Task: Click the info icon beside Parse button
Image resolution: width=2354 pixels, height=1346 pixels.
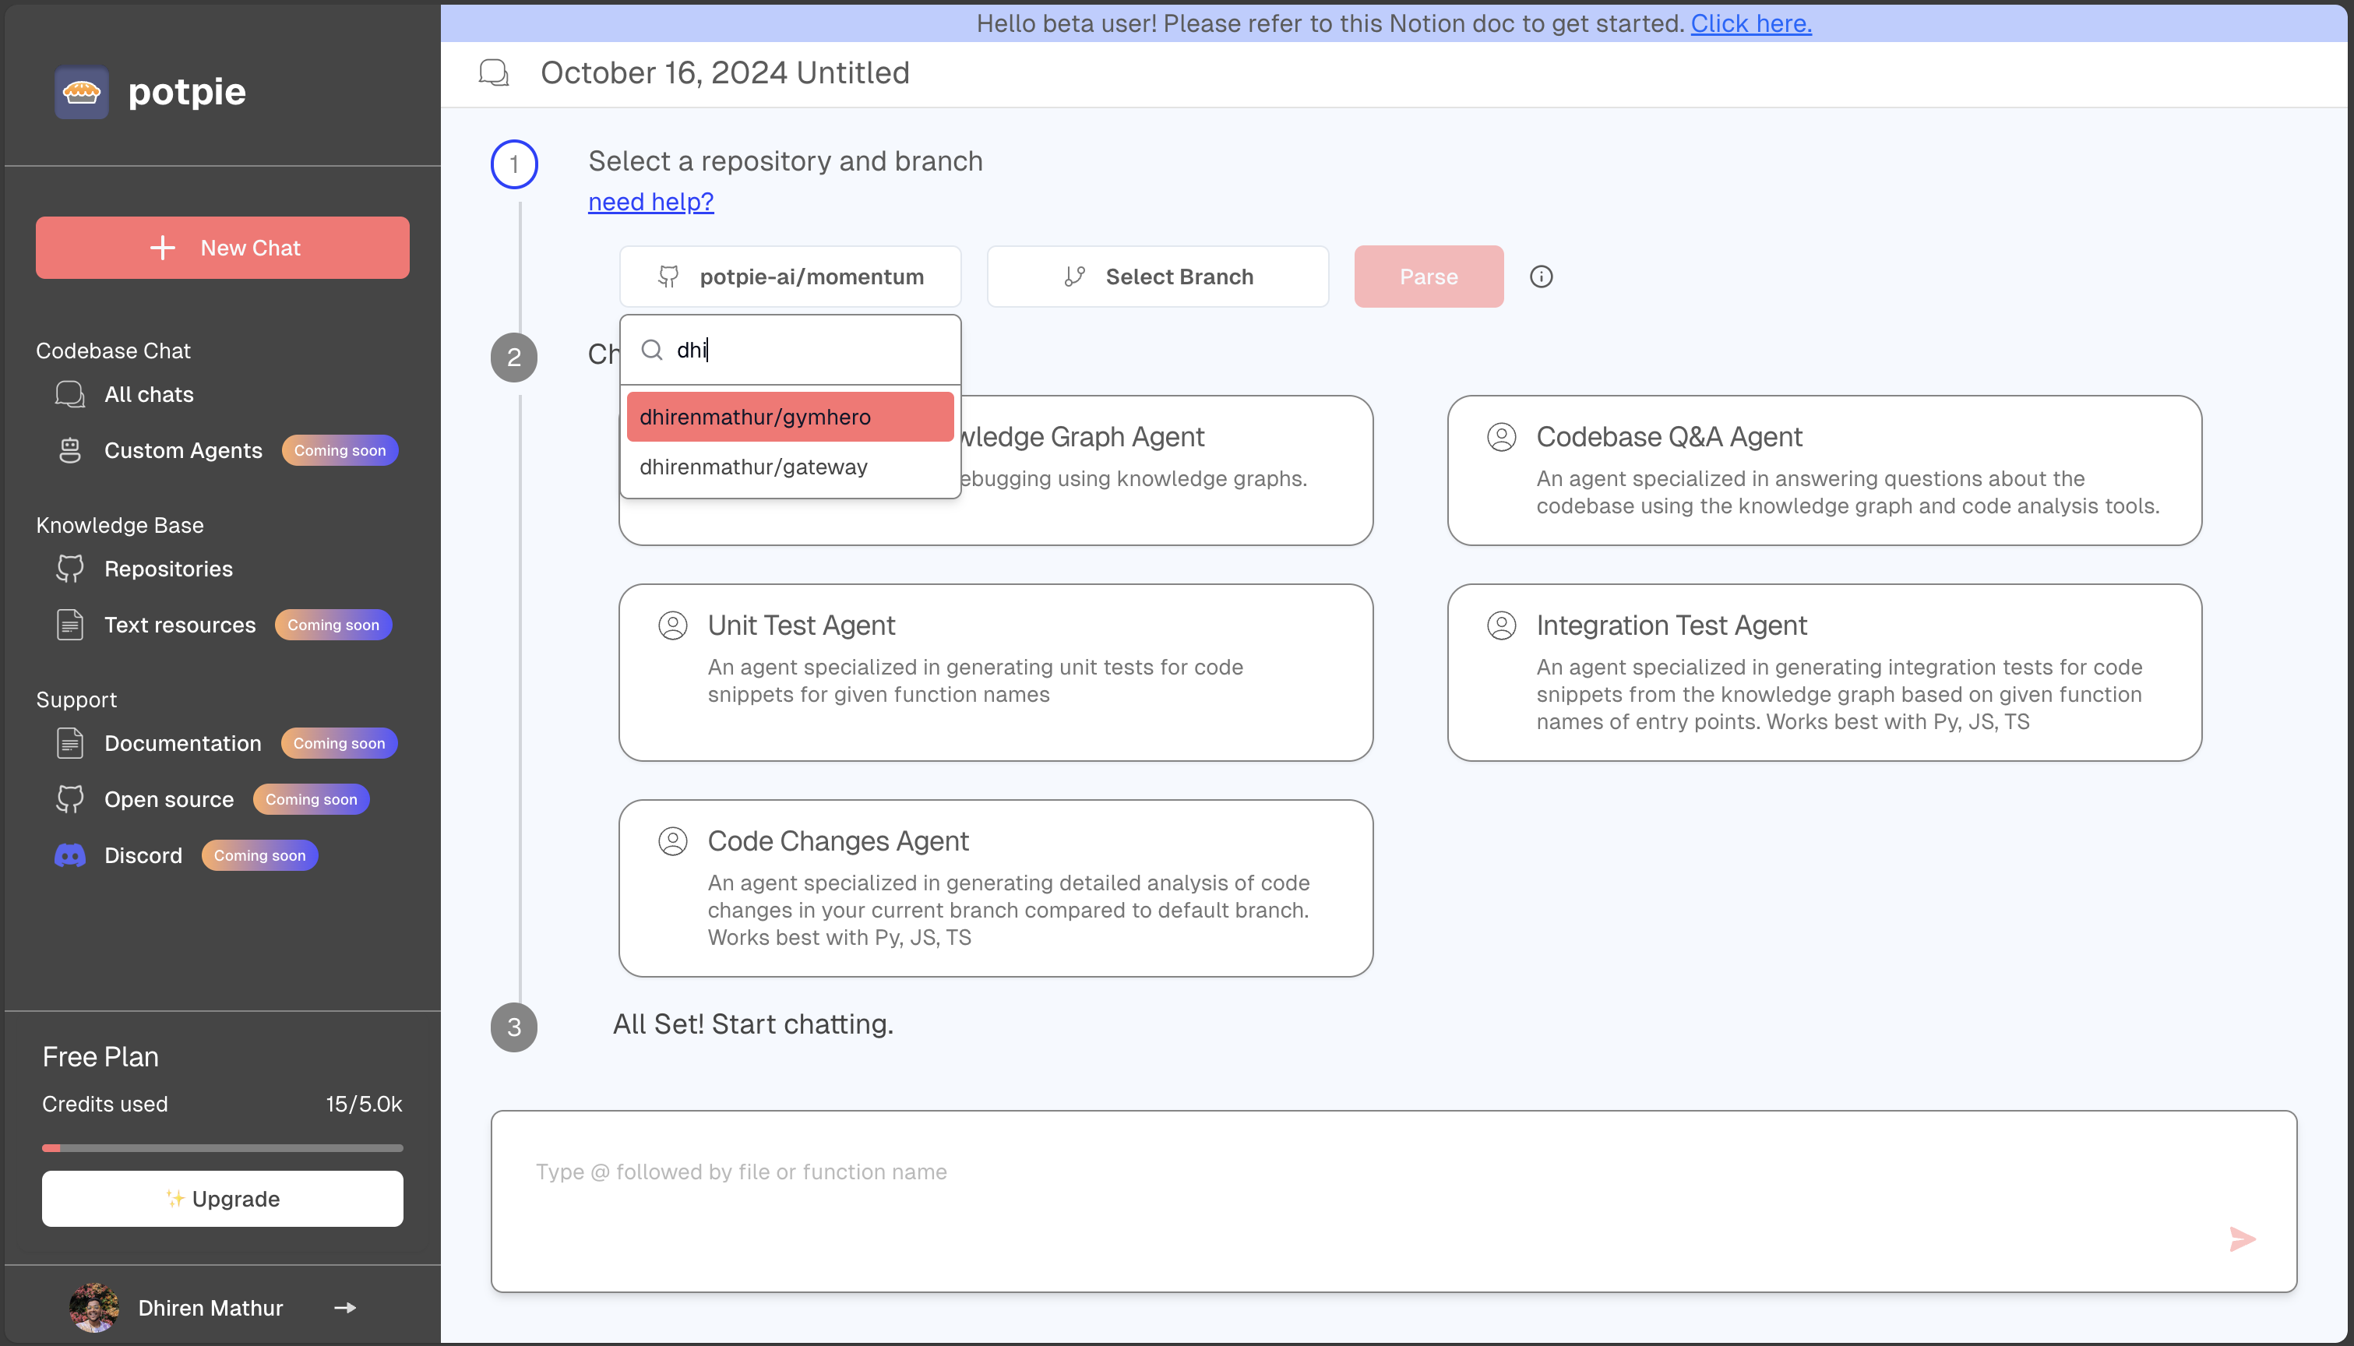Action: (x=1542, y=277)
